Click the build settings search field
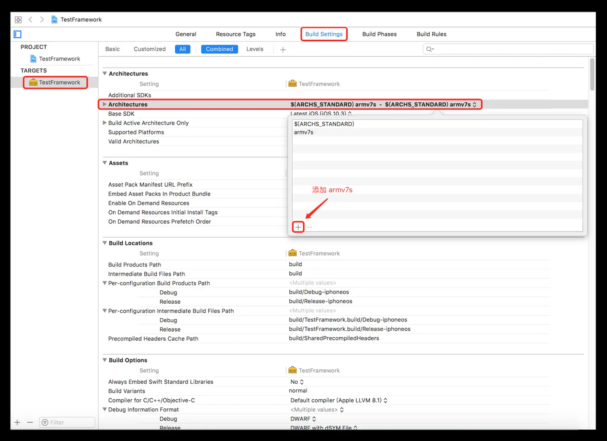This screenshot has height=441, width=607. (x=508, y=49)
